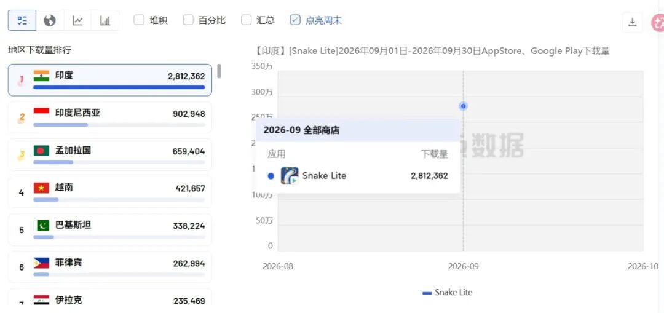The width and height of the screenshot is (664, 313).
Task: Click the 2,812,362 value in tooltip
Action: 429,176
